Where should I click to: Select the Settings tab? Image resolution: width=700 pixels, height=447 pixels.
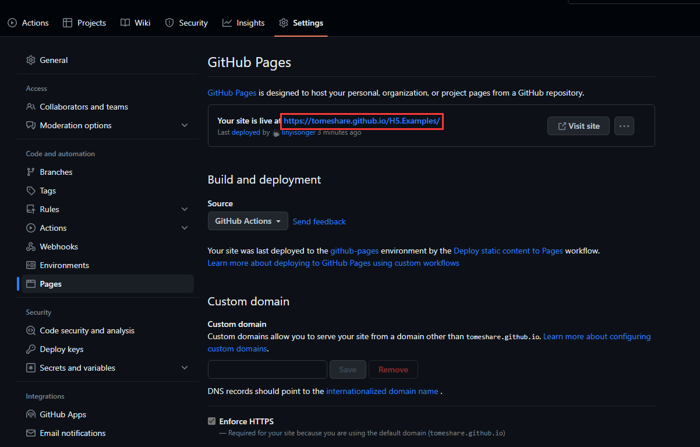click(301, 23)
